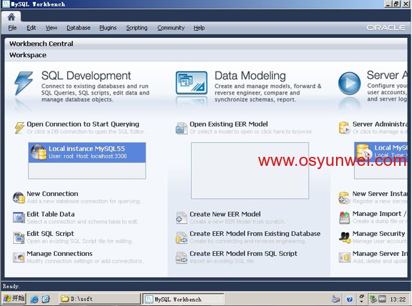Click Open Connection to Start Querying link
This screenshot has width=412, height=306.
(83, 124)
